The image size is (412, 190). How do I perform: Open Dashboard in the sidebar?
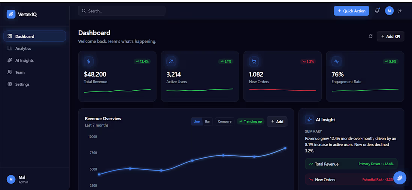tap(35, 36)
